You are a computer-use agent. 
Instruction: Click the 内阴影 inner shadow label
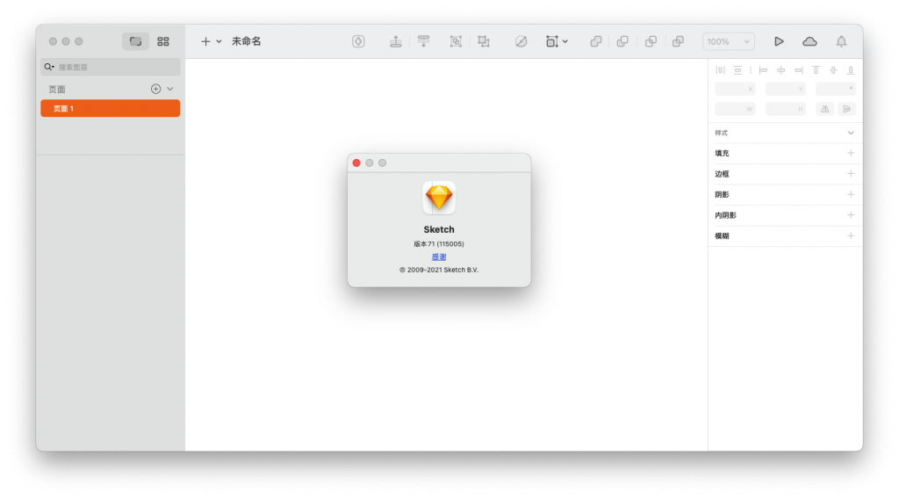(x=725, y=215)
